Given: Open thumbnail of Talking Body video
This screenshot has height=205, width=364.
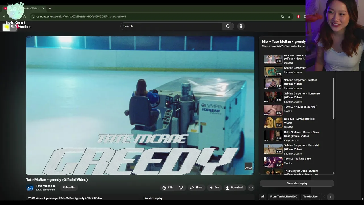Looking at the screenshot, I should point(273,162).
